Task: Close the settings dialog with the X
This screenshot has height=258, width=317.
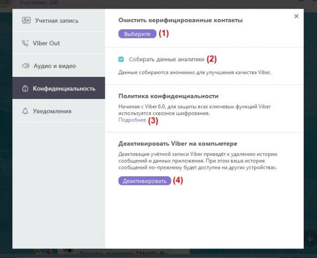Action: [x=296, y=16]
